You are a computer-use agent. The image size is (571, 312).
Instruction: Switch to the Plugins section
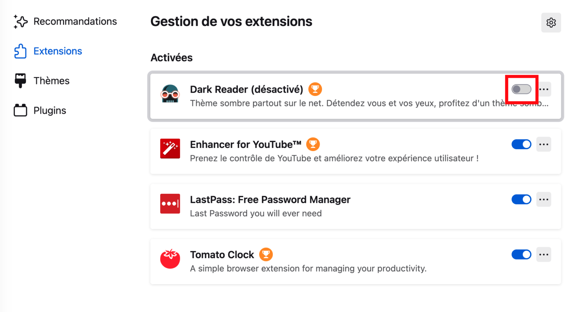pos(50,110)
